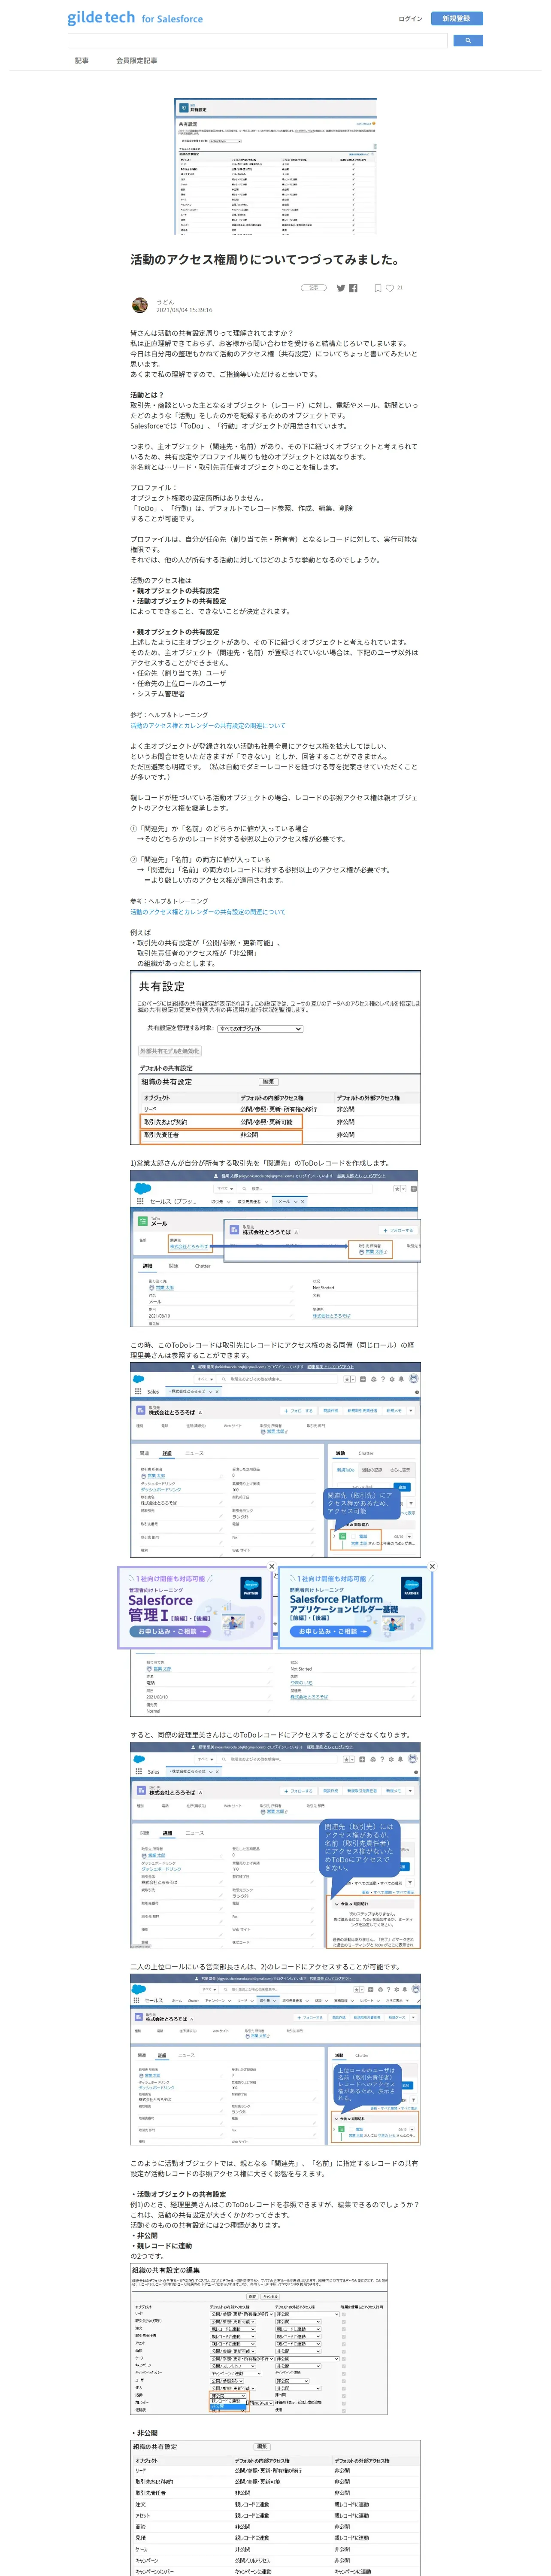
Task: Switch to the 記事 tab
Action: 82,60
